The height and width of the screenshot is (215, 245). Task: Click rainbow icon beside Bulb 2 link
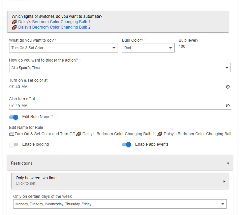coord(14,27)
